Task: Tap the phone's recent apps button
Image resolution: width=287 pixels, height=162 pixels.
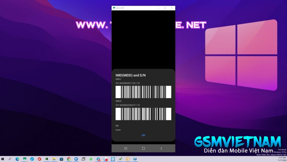Action: click(126, 148)
